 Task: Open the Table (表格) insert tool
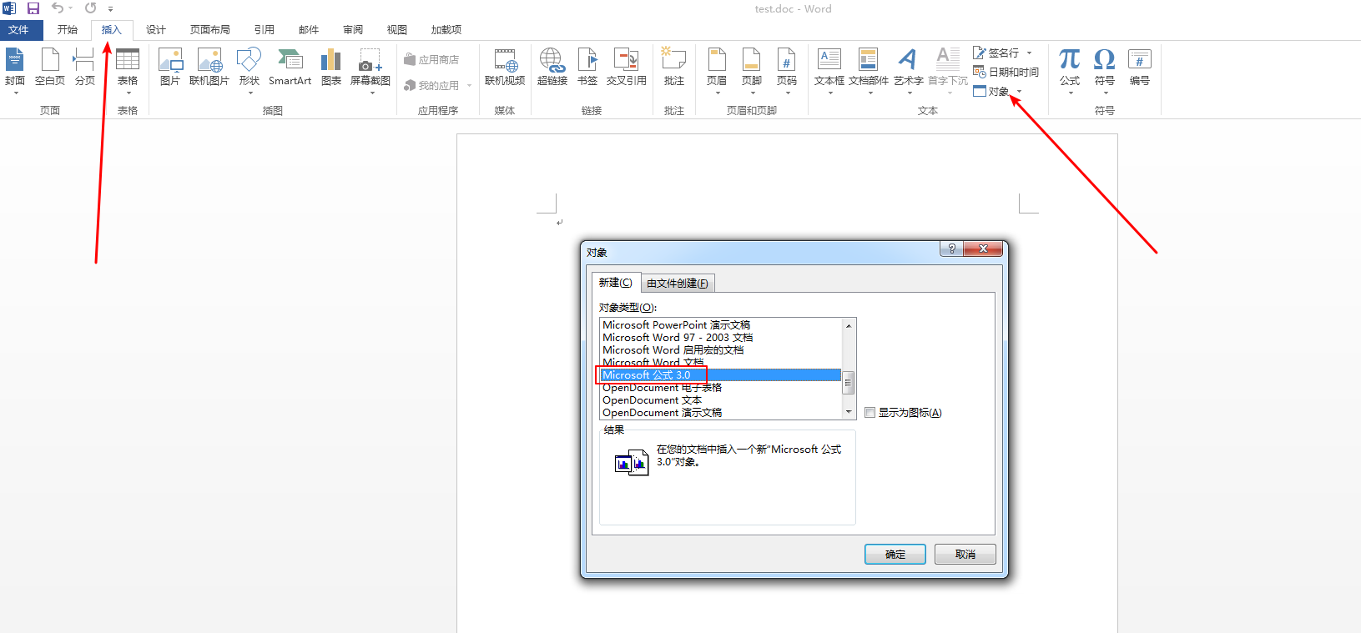[x=128, y=71]
